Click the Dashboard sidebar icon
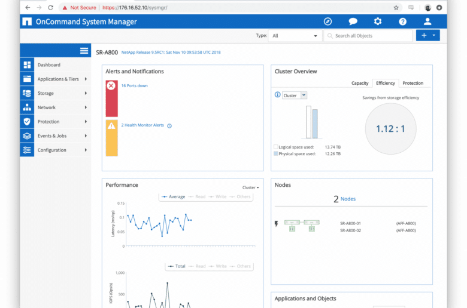Image resolution: width=467 pixels, height=308 pixels. pos(27,64)
